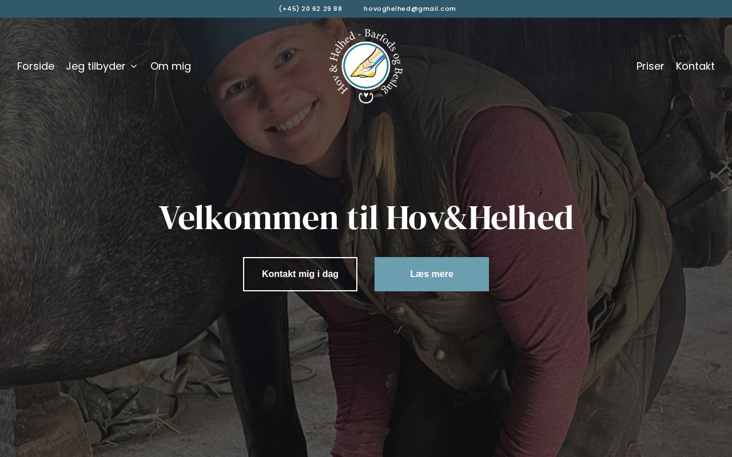Expand the Jeg tilbyder dropdown chevron

point(134,66)
